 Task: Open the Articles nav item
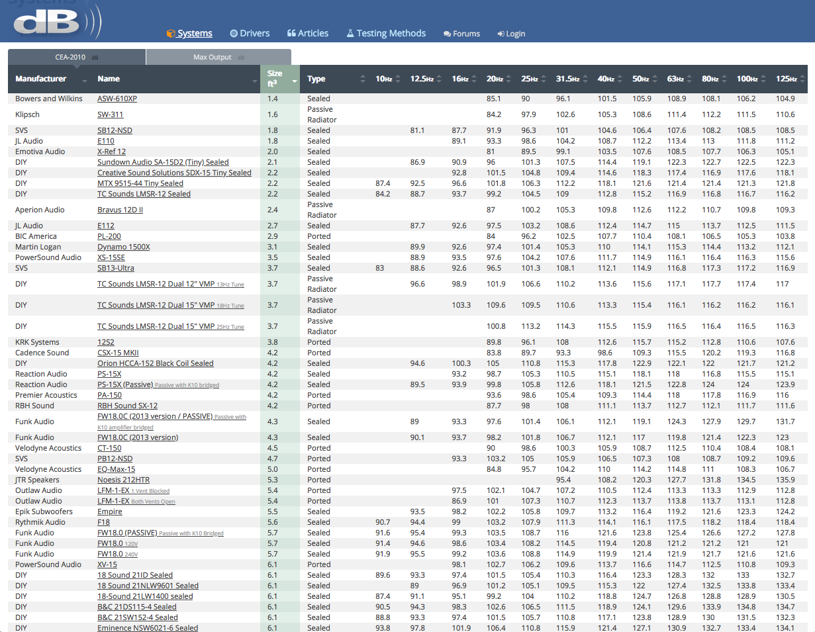coord(308,33)
